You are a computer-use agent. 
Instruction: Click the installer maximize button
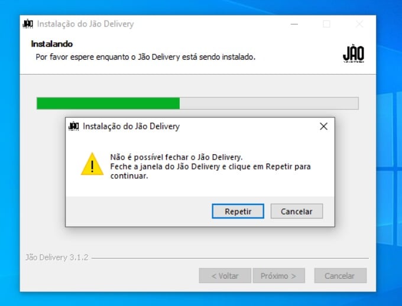(x=326, y=24)
